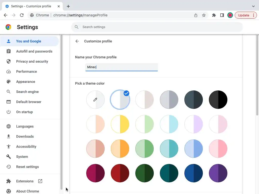The height and width of the screenshot is (194, 259).
Task: Select the salmon theme color
Action: point(95,149)
